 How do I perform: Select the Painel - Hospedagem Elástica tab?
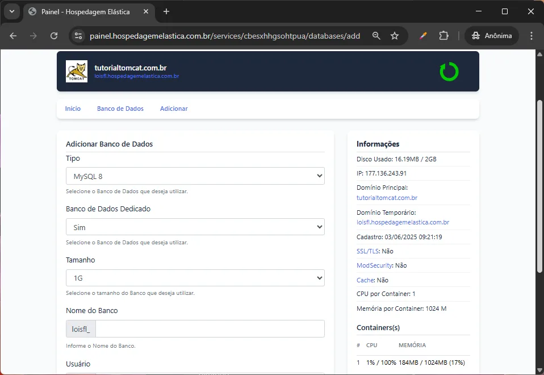pos(85,12)
